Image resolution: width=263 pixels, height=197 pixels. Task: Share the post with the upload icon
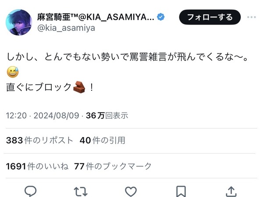click(x=231, y=191)
